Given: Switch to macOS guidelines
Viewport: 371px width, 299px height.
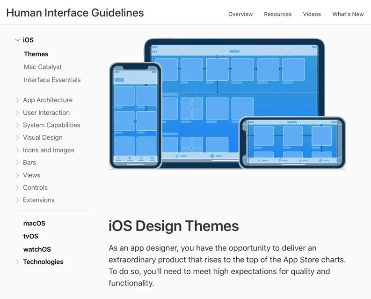Looking at the screenshot, I should coord(34,224).
